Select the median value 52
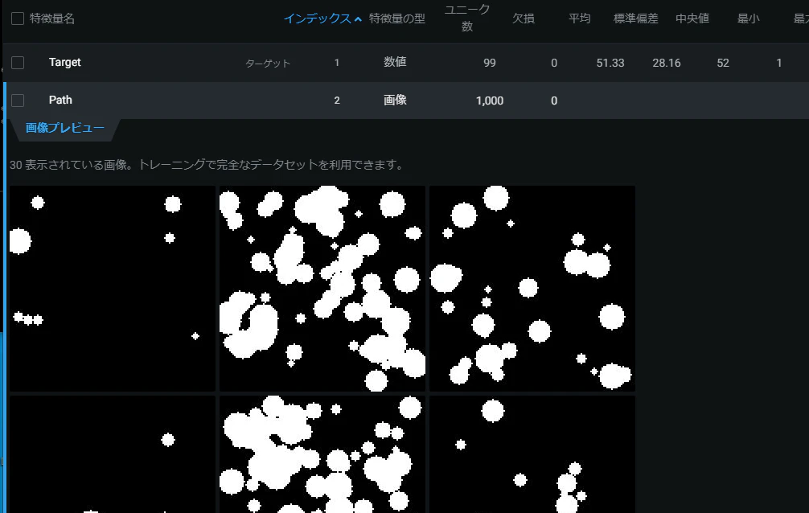The width and height of the screenshot is (809, 513). pos(723,63)
